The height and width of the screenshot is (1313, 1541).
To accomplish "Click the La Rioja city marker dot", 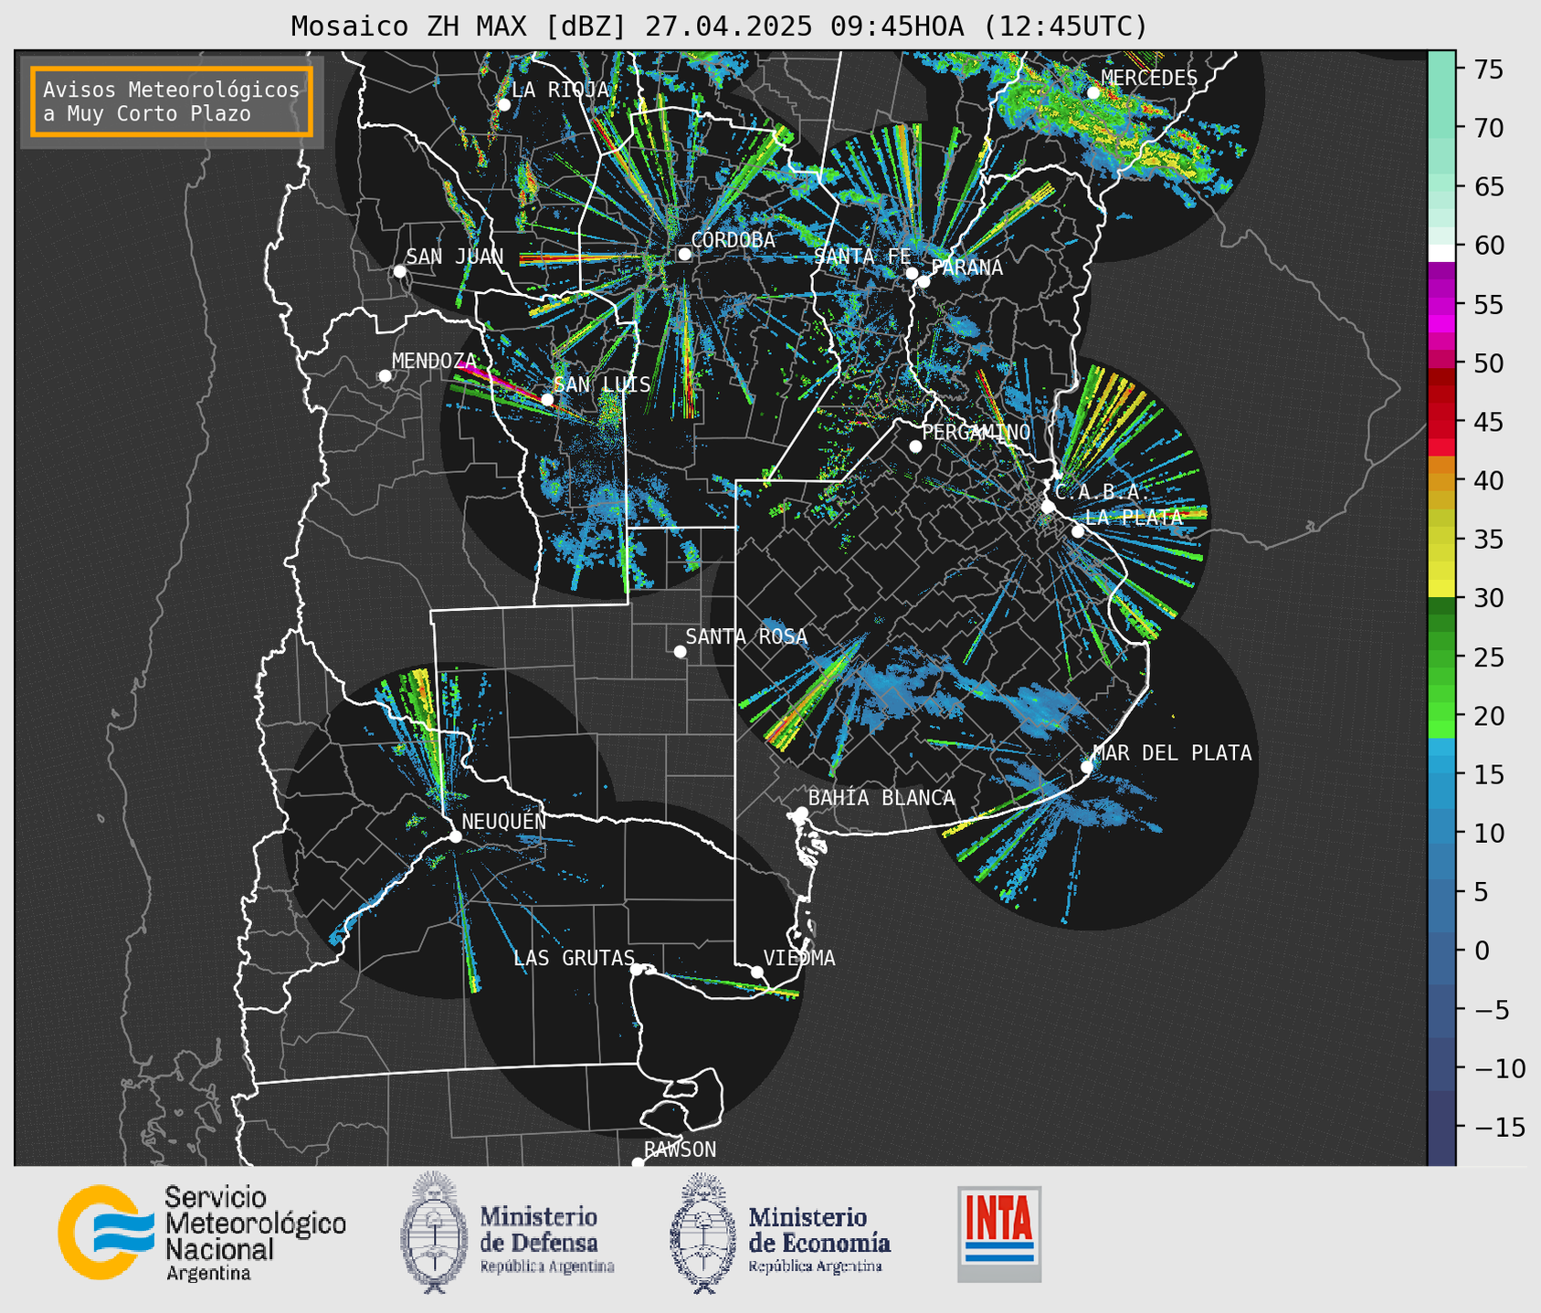I will pyautogui.click(x=503, y=105).
